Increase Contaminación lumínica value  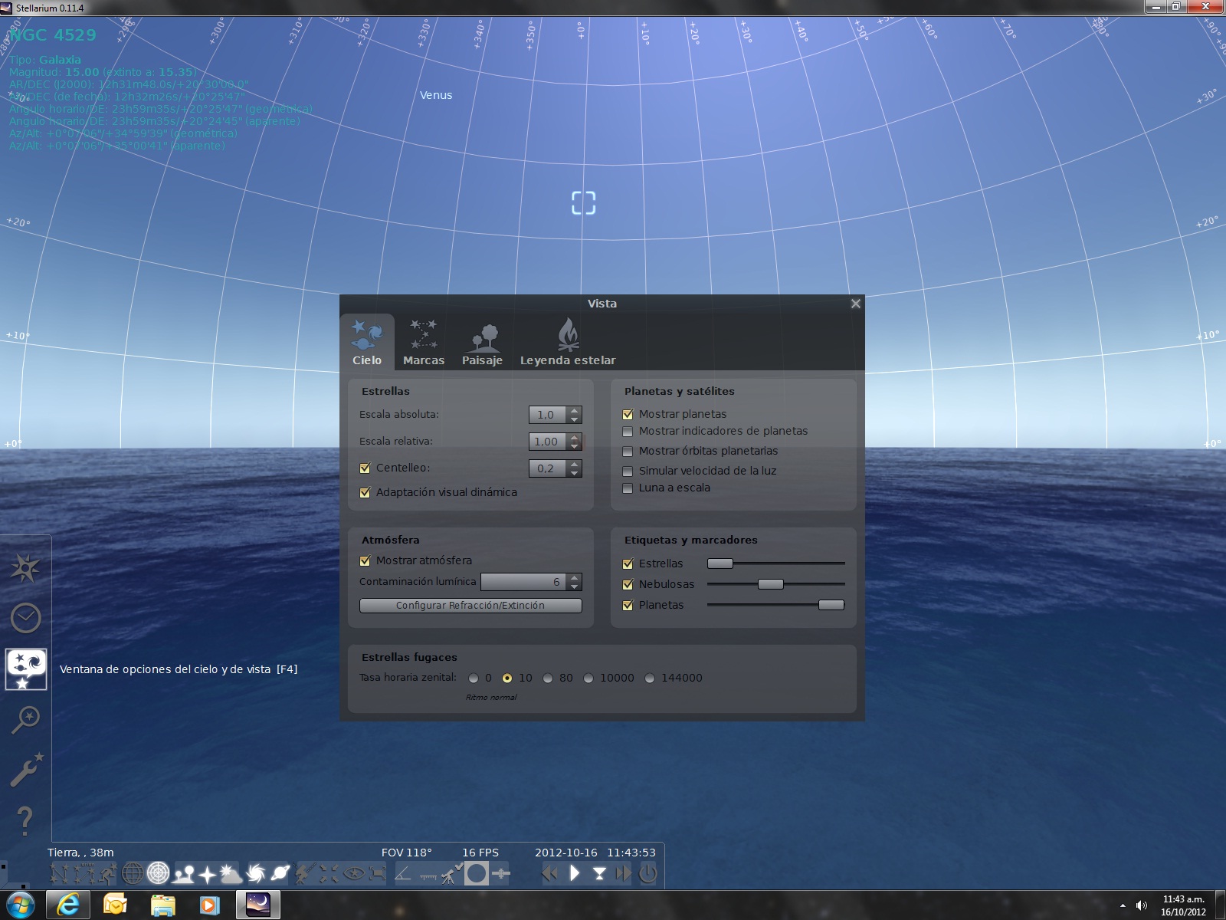(575, 577)
